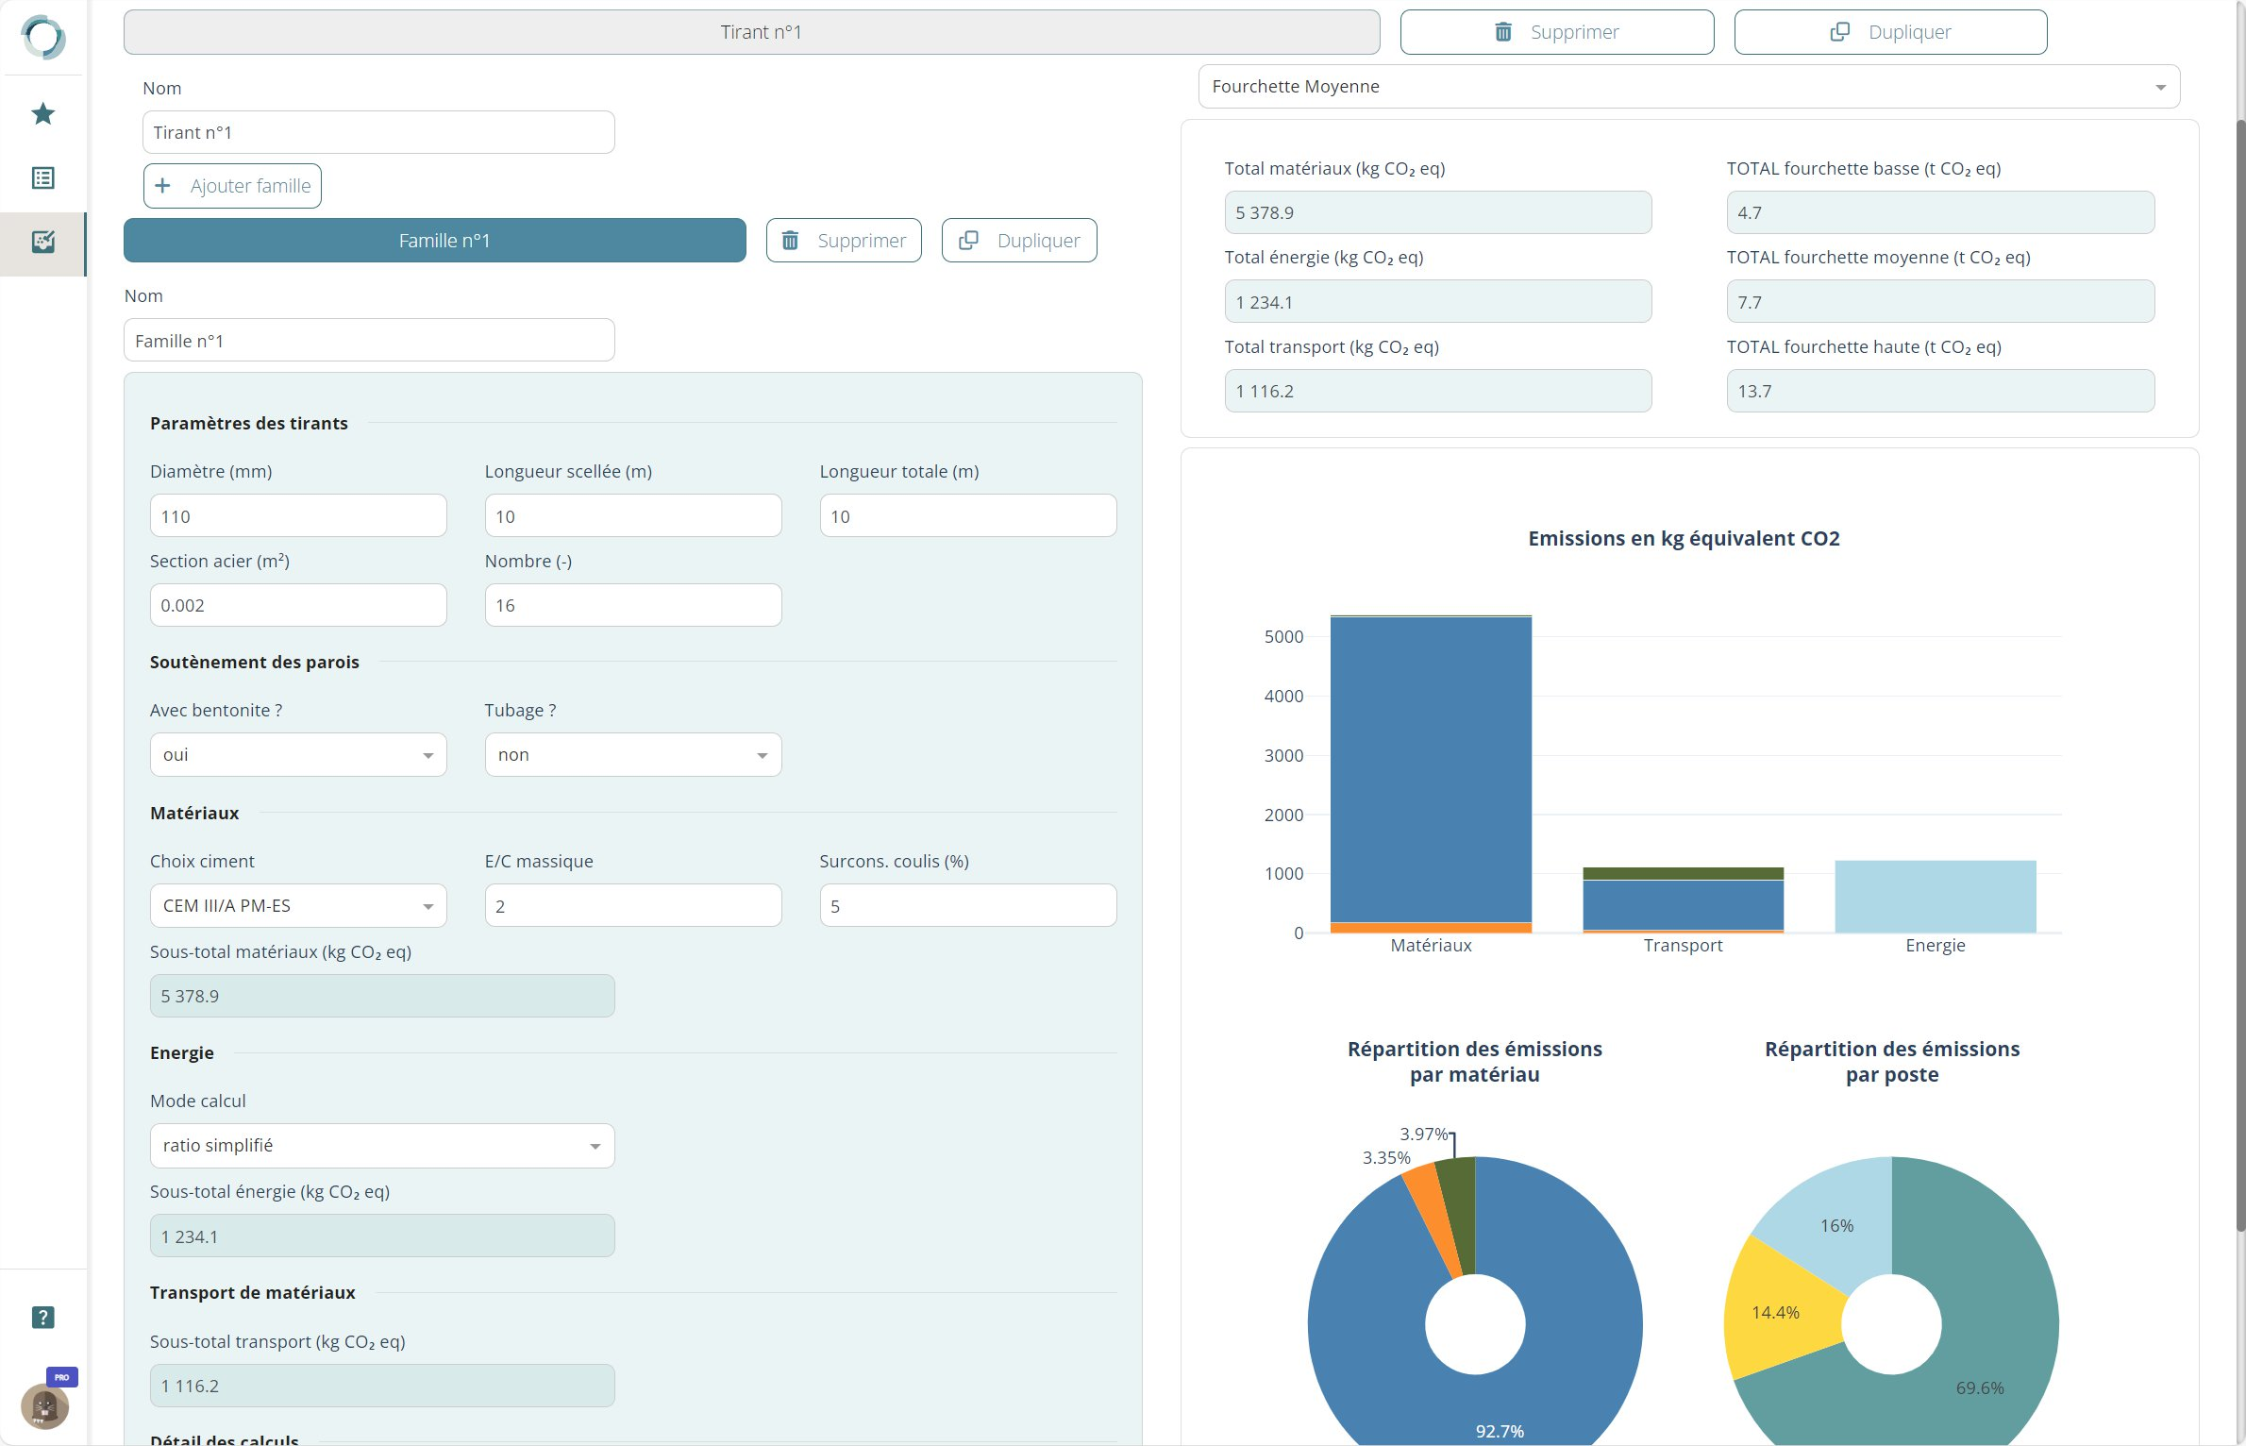This screenshot has width=2246, height=1446.
Task: Expand the Choix ciment dropdown
Action: coord(297,906)
